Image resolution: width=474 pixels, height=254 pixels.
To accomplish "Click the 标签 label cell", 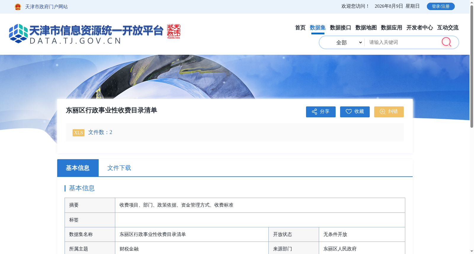I will tap(90, 220).
